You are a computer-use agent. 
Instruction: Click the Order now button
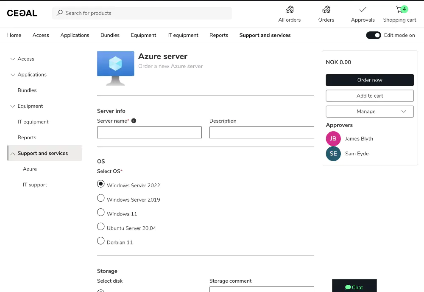point(370,80)
